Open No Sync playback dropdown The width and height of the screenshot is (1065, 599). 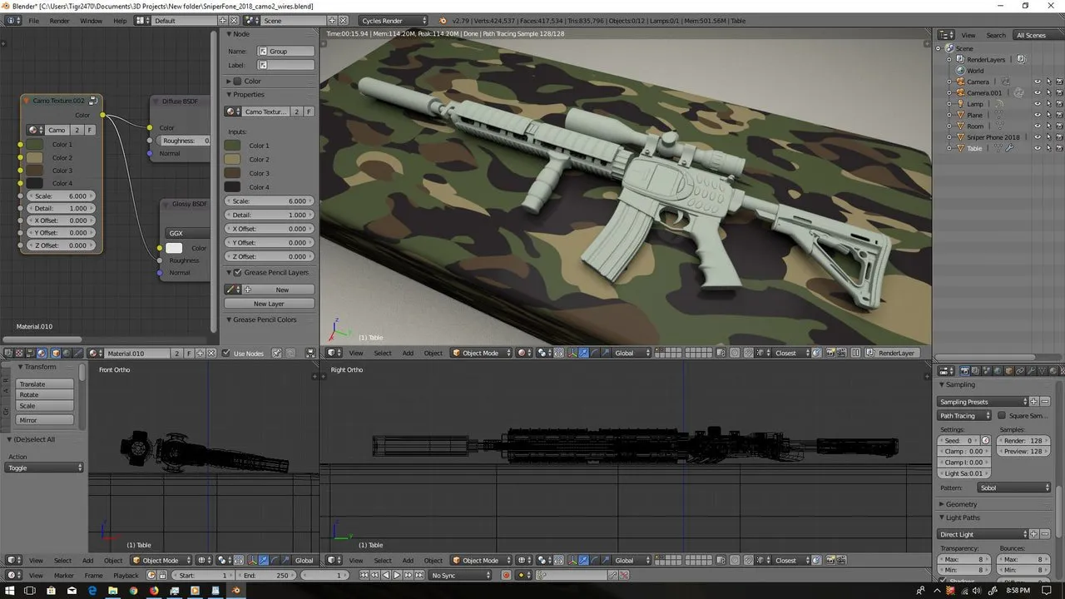[x=461, y=575]
